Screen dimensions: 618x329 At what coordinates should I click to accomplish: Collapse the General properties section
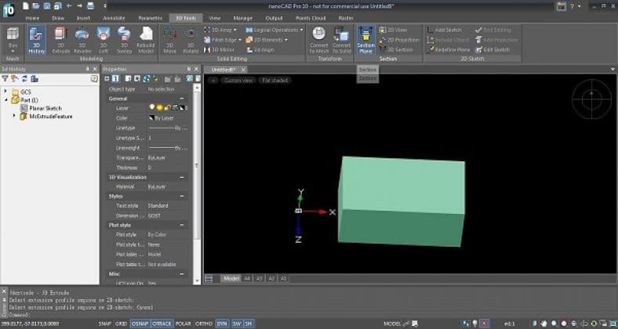[182, 99]
